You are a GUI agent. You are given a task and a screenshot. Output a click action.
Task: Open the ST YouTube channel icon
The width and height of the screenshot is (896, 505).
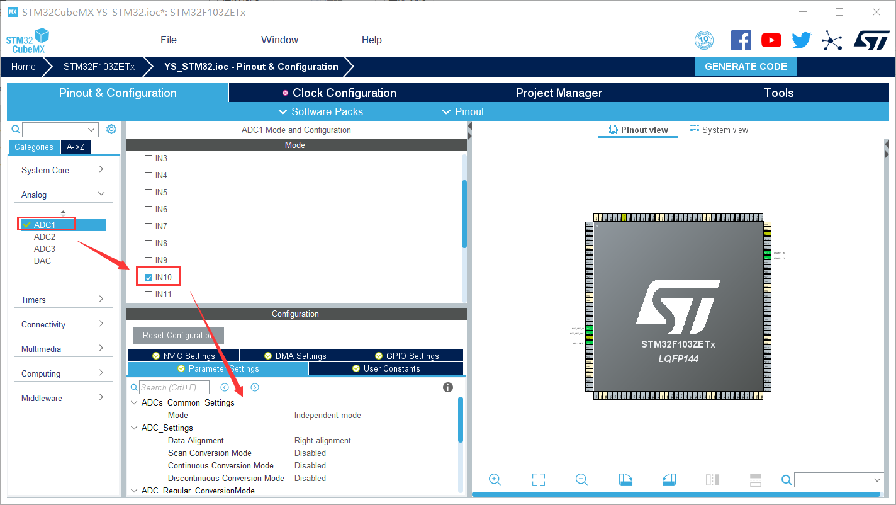pyautogui.click(x=771, y=40)
